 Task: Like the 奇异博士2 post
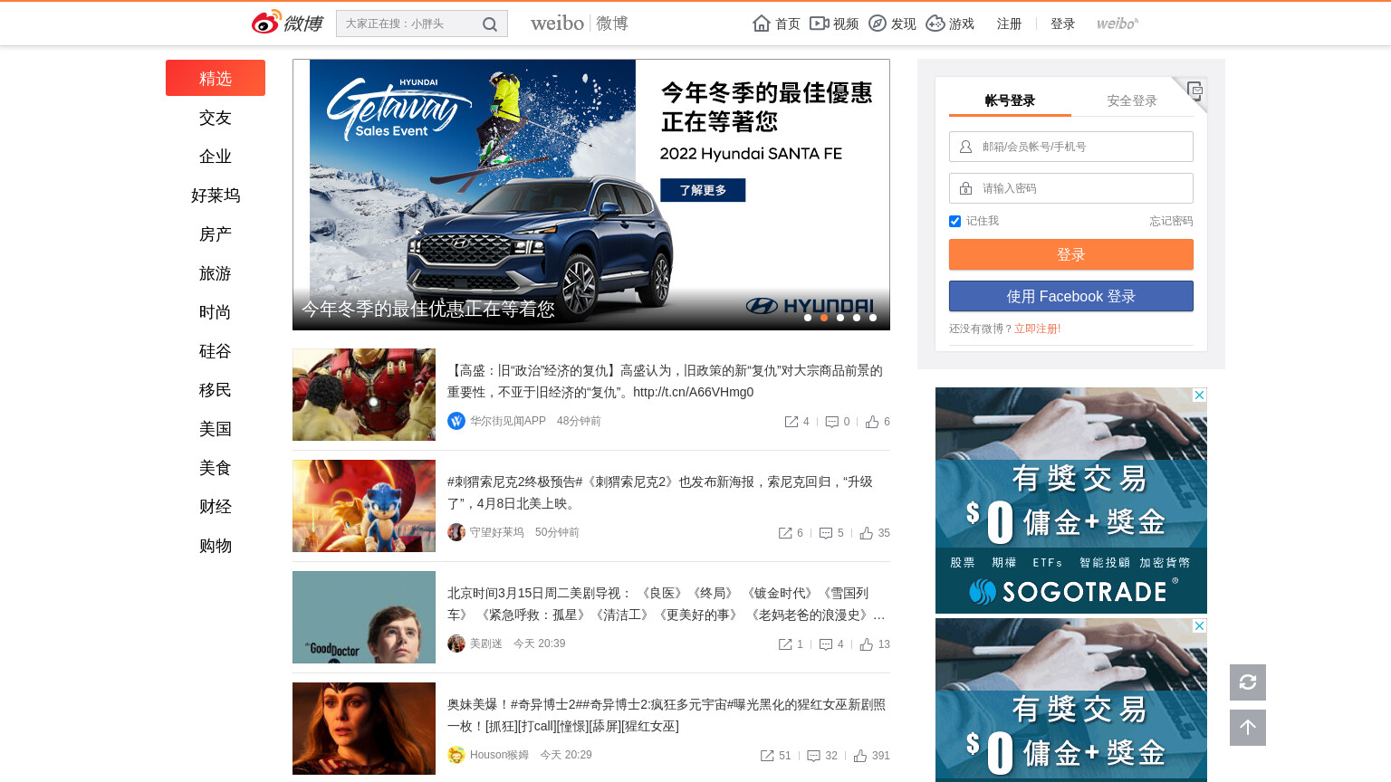[x=860, y=756]
